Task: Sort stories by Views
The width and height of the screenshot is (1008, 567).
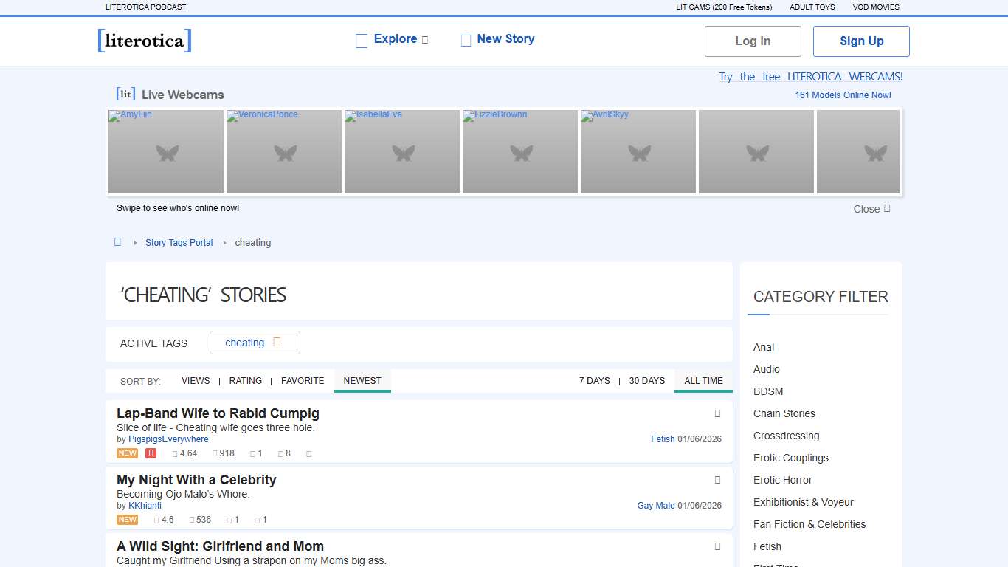Action: (x=196, y=381)
